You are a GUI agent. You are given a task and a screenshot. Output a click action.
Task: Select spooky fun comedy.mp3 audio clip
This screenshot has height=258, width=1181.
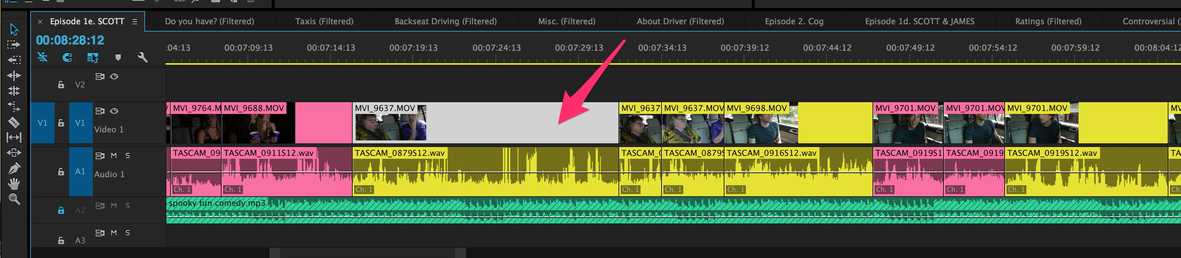tap(673, 211)
